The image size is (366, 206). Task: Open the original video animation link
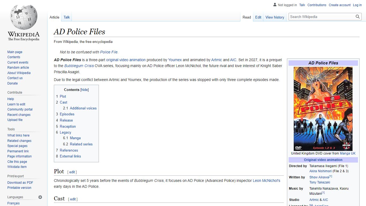click(126, 60)
